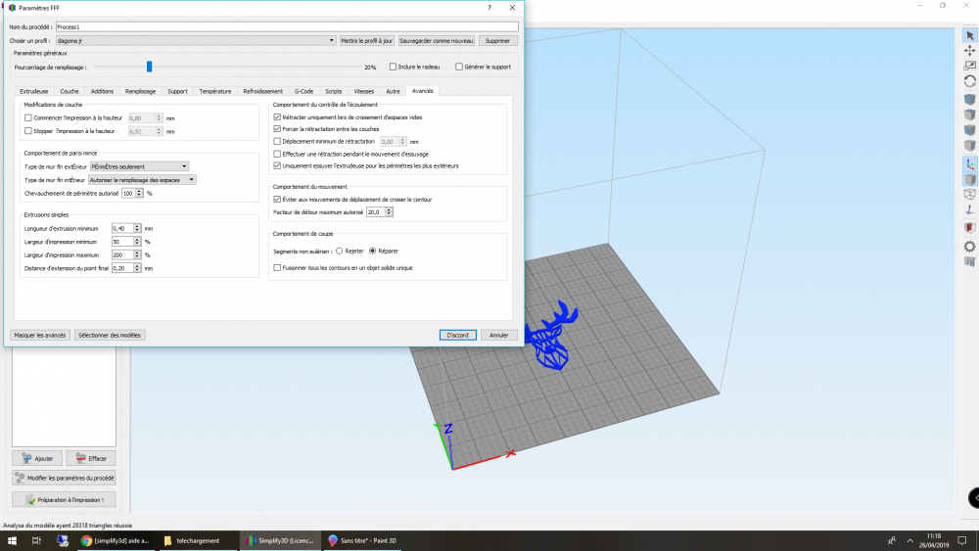Open the Extrudeuse tab

[33, 91]
